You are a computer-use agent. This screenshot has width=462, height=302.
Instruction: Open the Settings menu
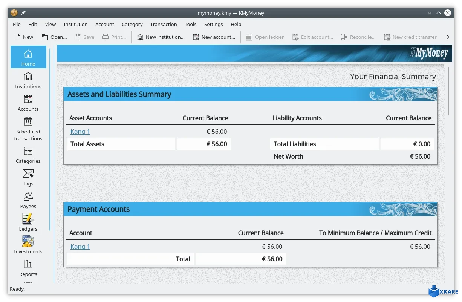coord(214,24)
